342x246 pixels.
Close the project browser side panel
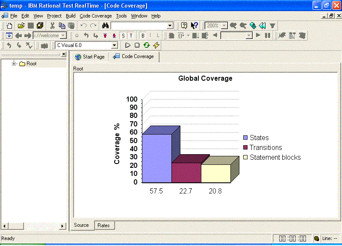[x=64, y=54]
